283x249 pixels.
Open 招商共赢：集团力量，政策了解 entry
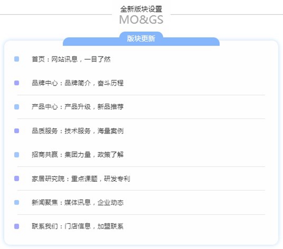pos(78,155)
